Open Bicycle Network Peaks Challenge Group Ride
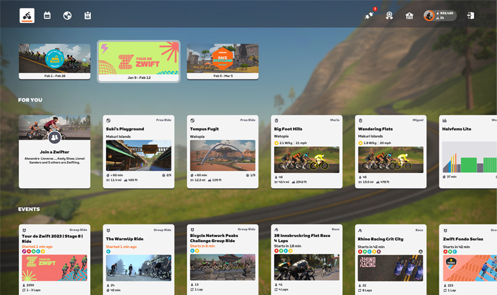The width and height of the screenshot is (497, 295). 222,260
